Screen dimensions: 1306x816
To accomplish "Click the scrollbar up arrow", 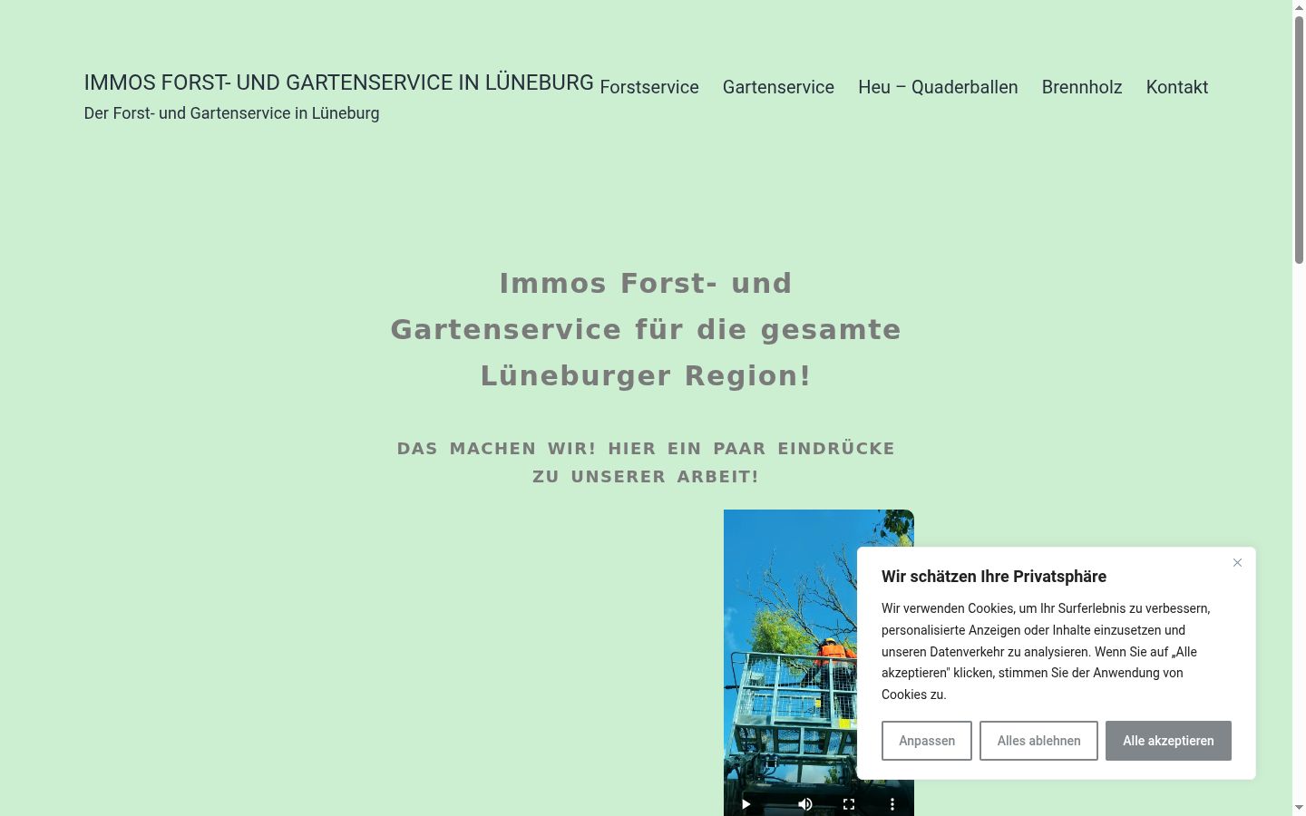I will point(1299,7).
